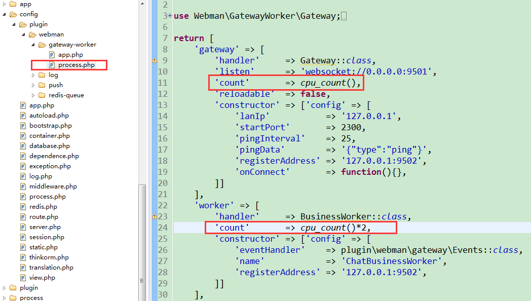
Task: Expand the process folder arrow
Action: [x=4, y=298]
